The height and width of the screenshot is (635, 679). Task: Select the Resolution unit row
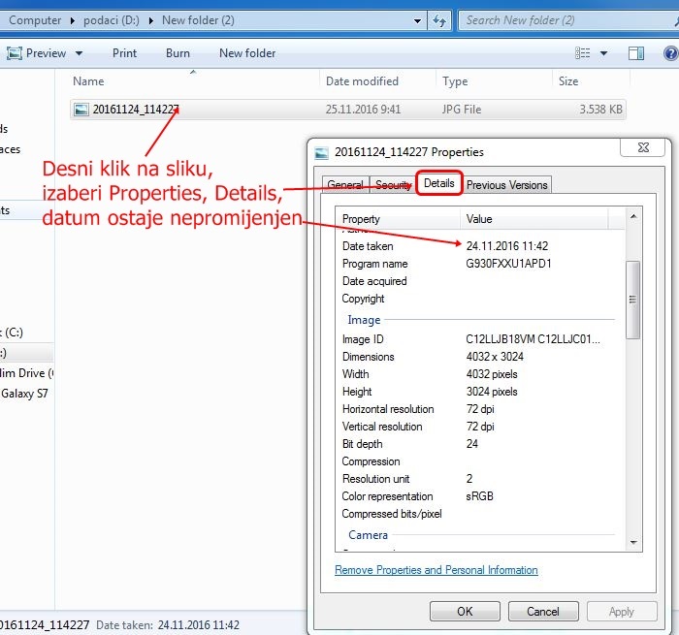481,479
